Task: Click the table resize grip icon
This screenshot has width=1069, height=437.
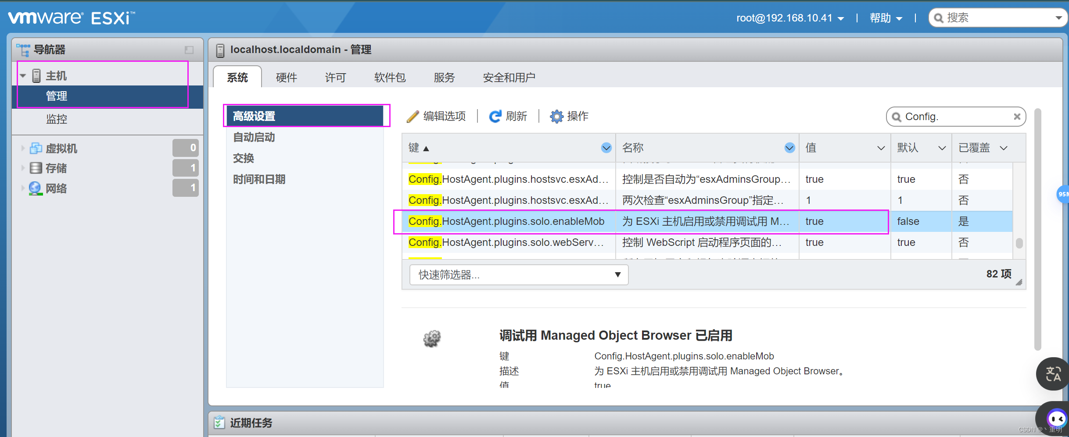Action: tap(1019, 283)
